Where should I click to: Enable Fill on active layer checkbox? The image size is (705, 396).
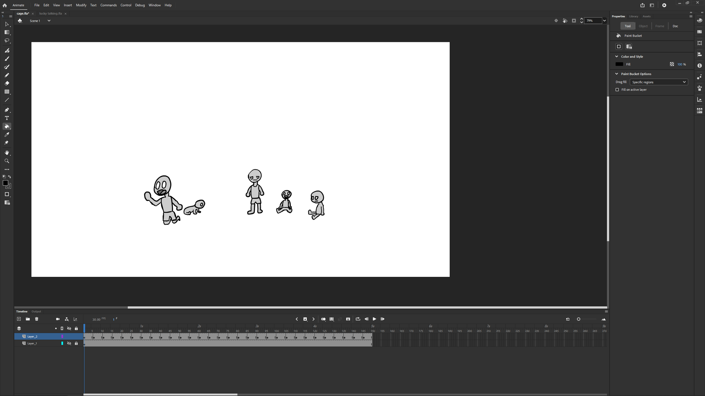[617, 90]
